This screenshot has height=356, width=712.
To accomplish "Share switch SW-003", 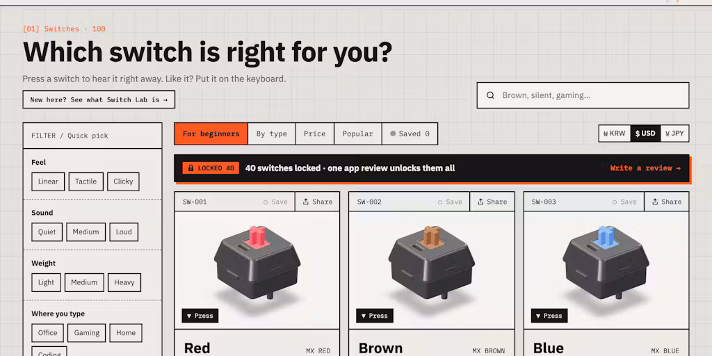I will coord(667,202).
